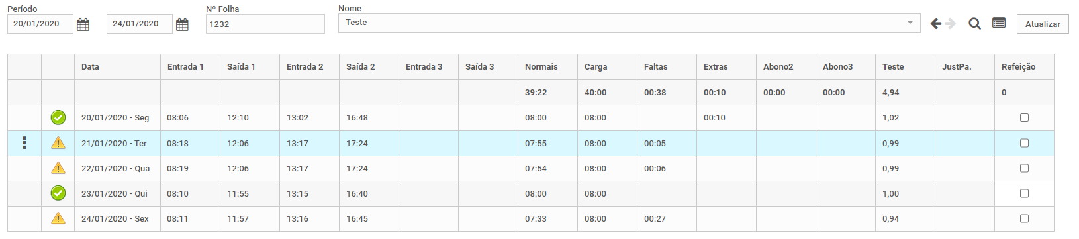Click the Atualizar button
1079x239 pixels.
(1043, 24)
